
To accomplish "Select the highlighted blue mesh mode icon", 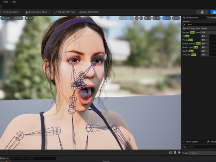I will (x=213, y=12).
